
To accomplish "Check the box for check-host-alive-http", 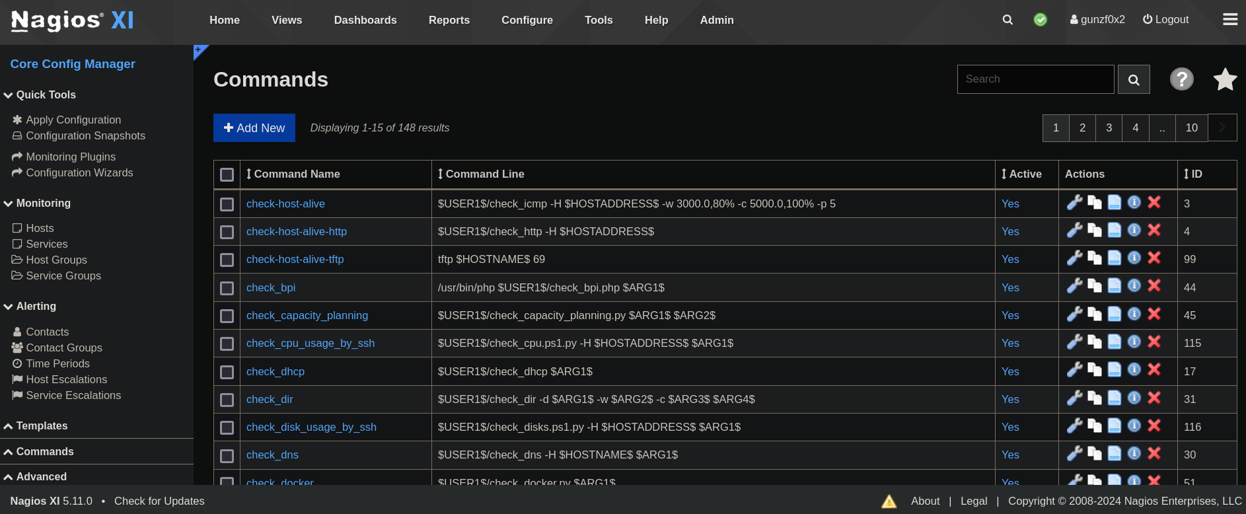I will 227,232.
